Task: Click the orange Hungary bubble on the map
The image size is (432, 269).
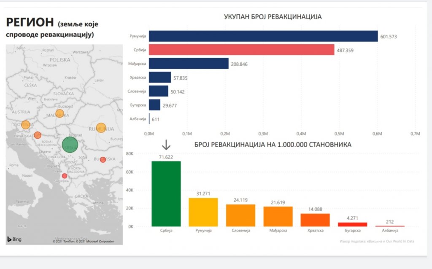Action: [59, 113]
